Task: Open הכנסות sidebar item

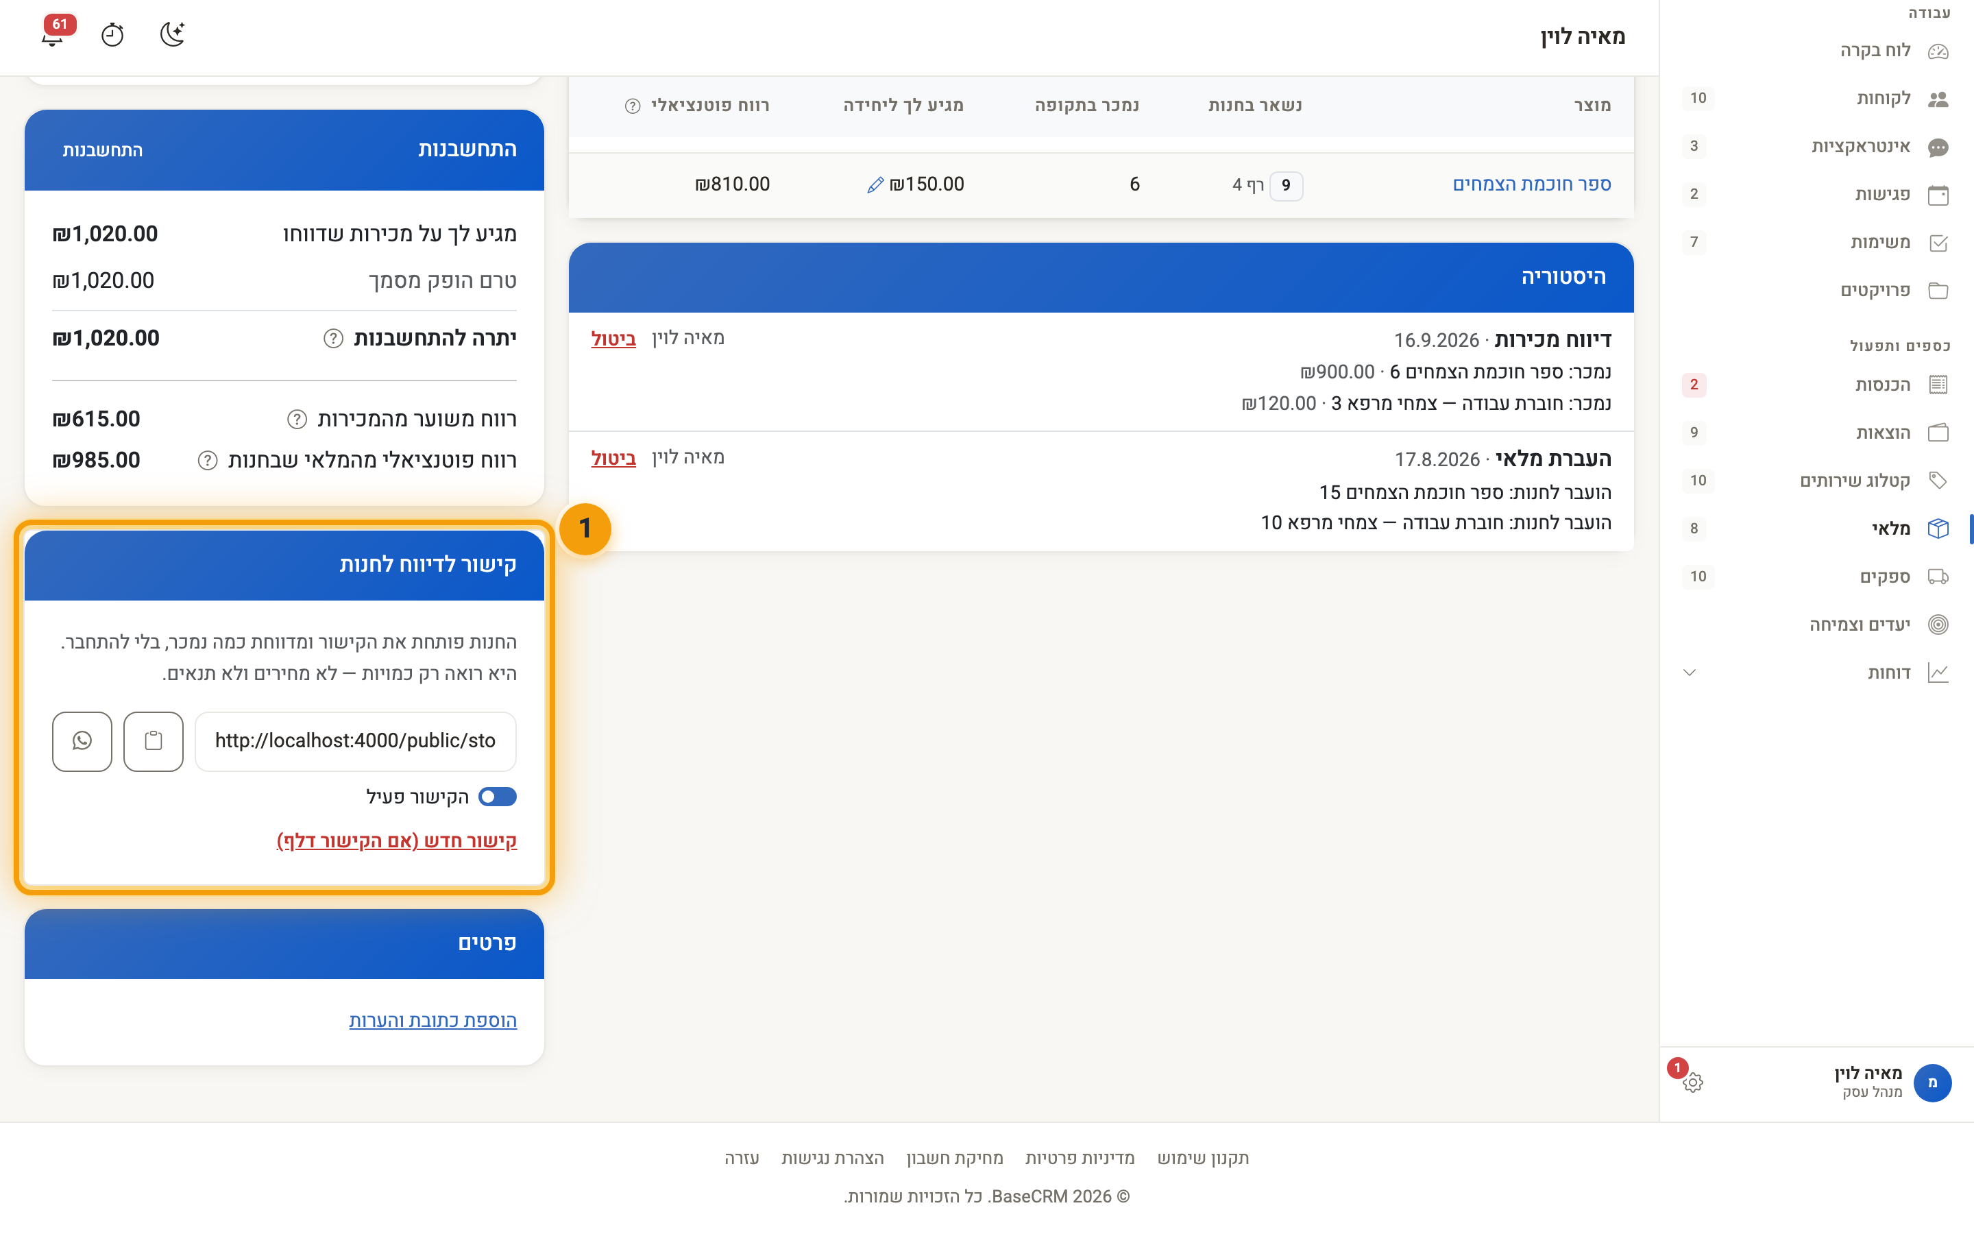Action: (1816, 385)
